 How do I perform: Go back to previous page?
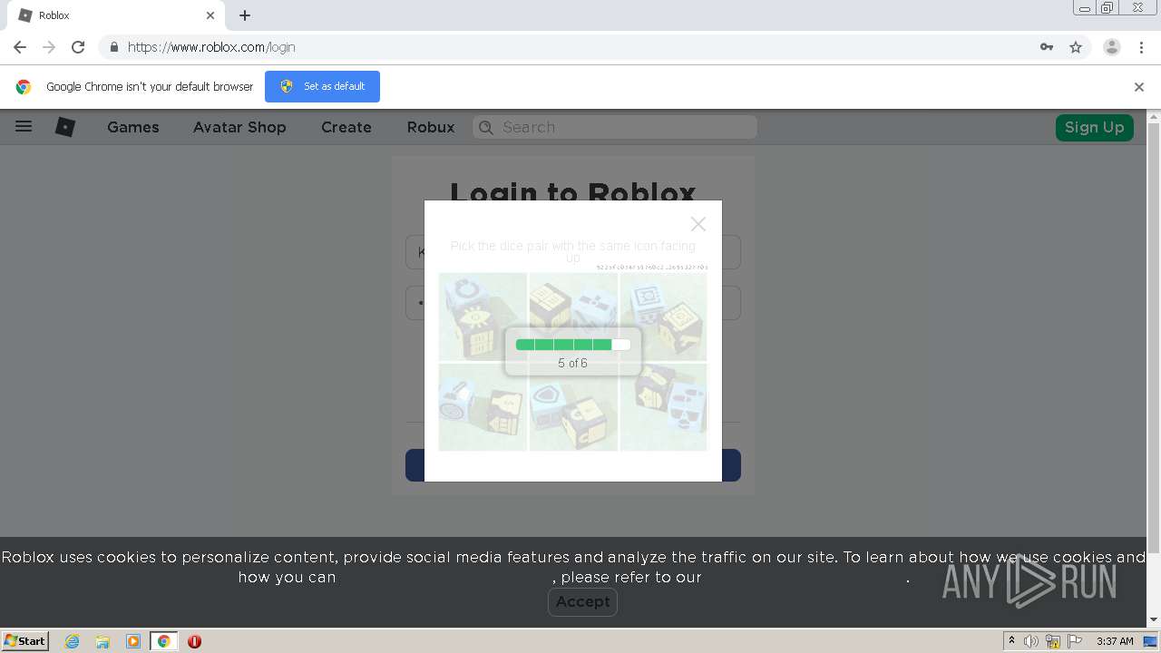(20, 47)
